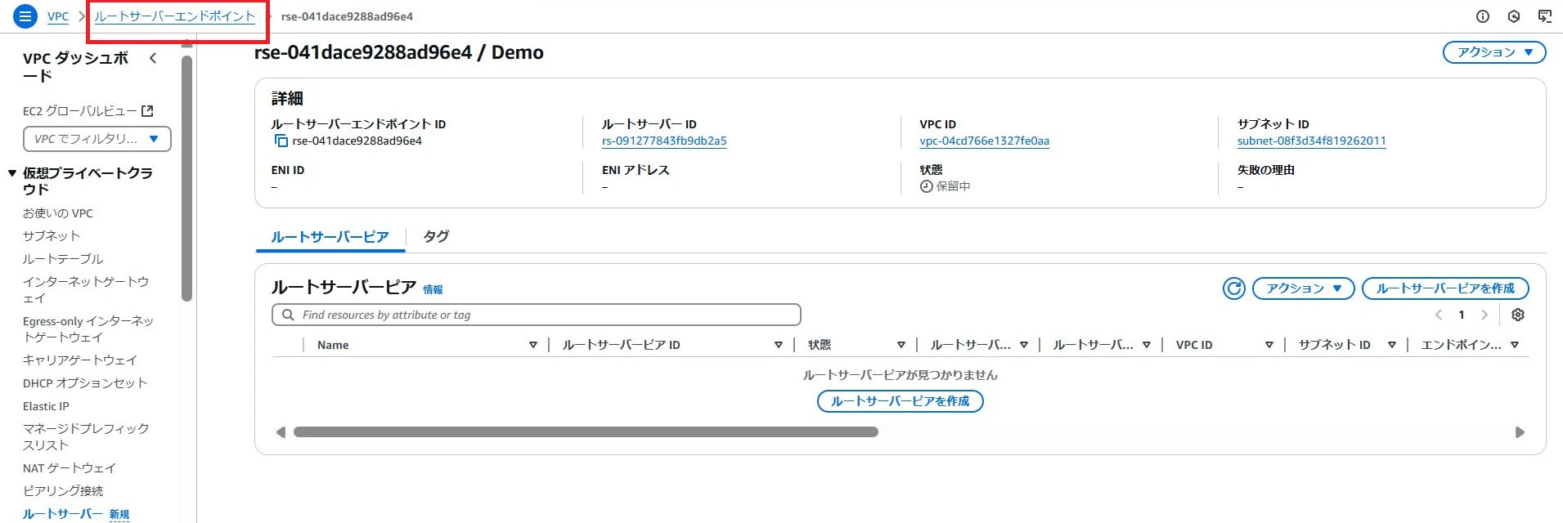Go to previous page of peers table

point(1439,315)
